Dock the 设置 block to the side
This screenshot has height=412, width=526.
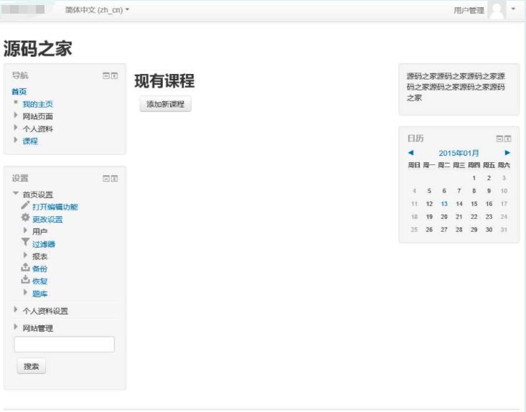tap(114, 179)
